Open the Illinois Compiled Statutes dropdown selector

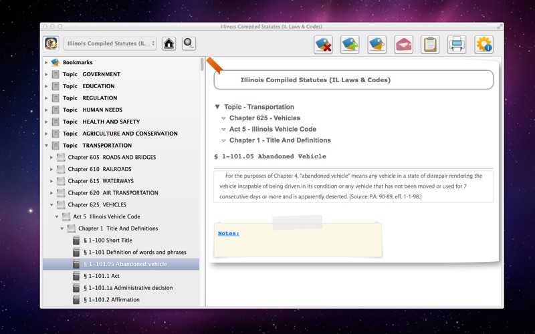[x=110, y=43]
